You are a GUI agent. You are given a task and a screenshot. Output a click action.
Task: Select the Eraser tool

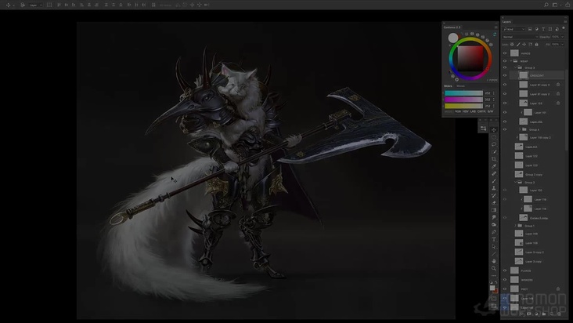(x=494, y=202)
